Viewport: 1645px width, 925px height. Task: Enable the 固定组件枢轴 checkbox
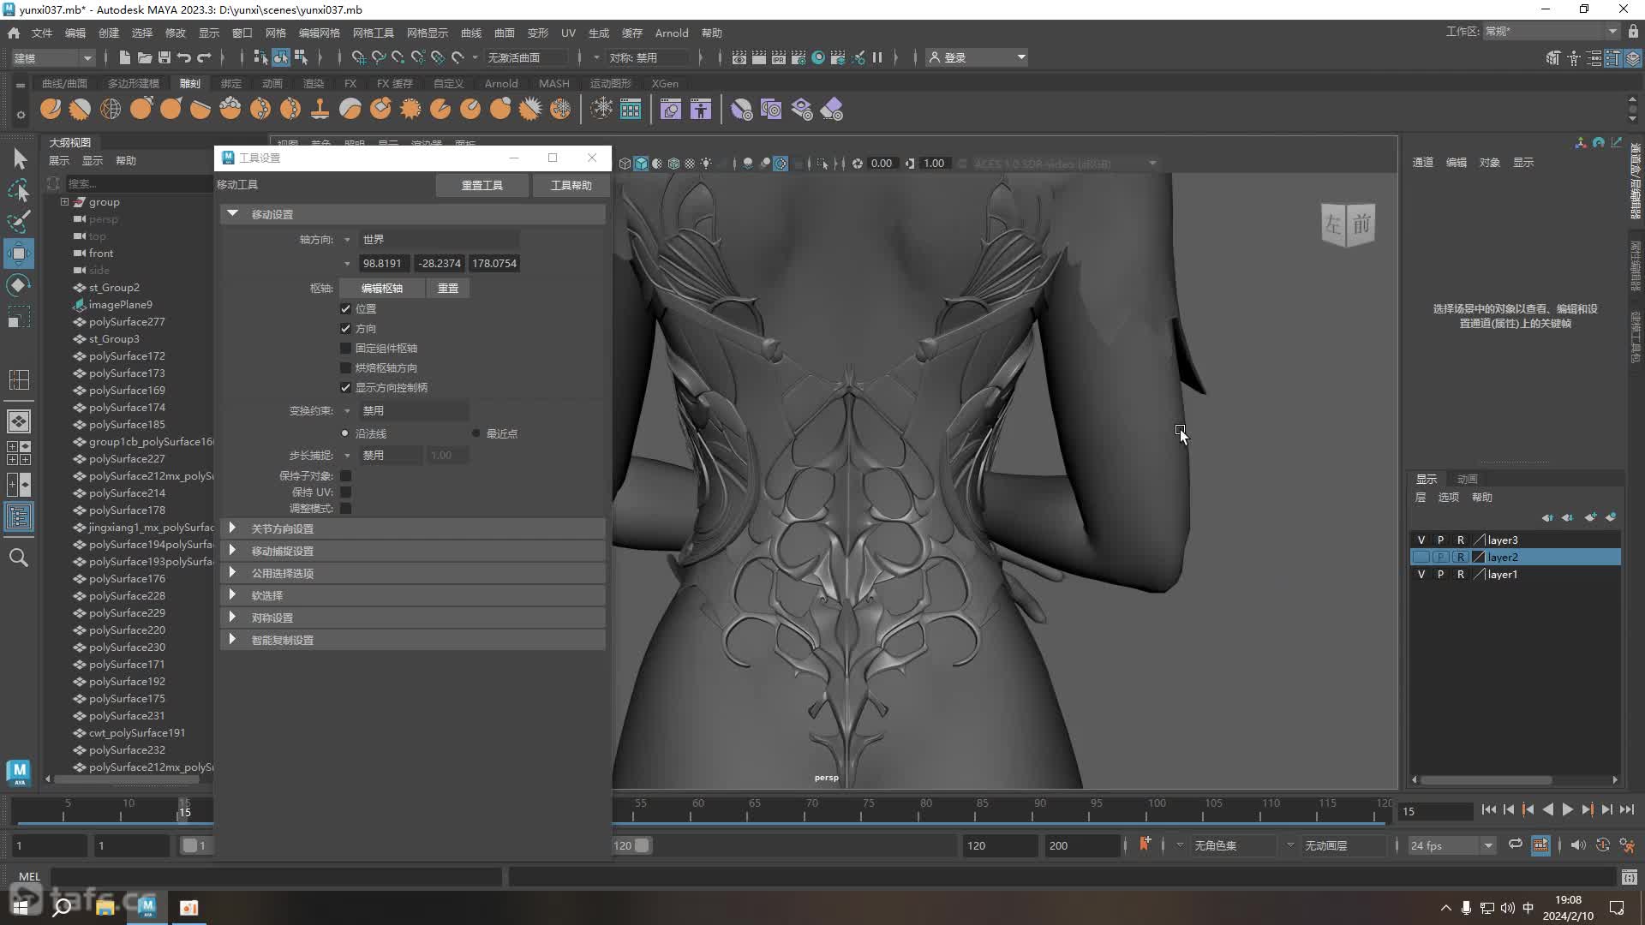coord(345,349)
